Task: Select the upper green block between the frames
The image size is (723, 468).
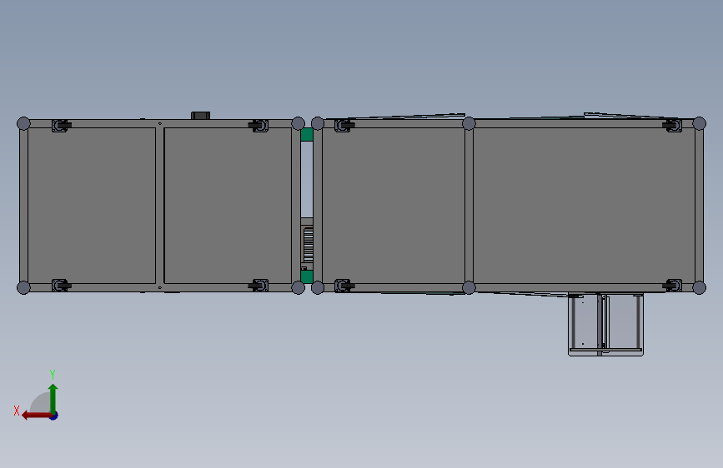Action: click(307, 135)
